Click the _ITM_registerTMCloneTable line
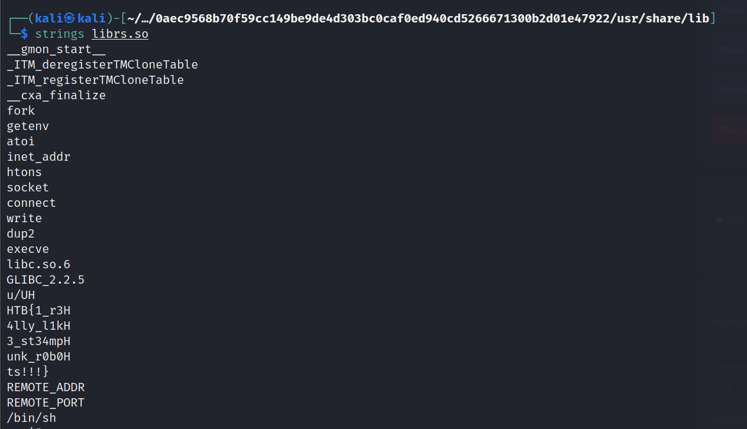Image resolution: width=747 pixels, height=429 pixels. coord(95,80)
